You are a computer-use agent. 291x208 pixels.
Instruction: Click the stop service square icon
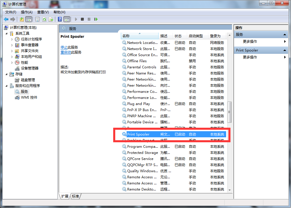coord(82,19)
